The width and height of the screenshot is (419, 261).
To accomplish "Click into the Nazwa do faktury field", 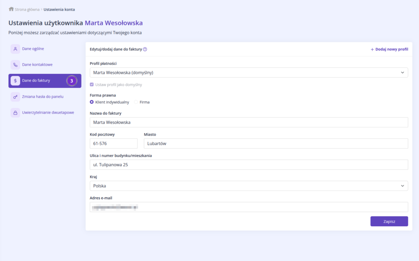I will [x=248, y=123].
